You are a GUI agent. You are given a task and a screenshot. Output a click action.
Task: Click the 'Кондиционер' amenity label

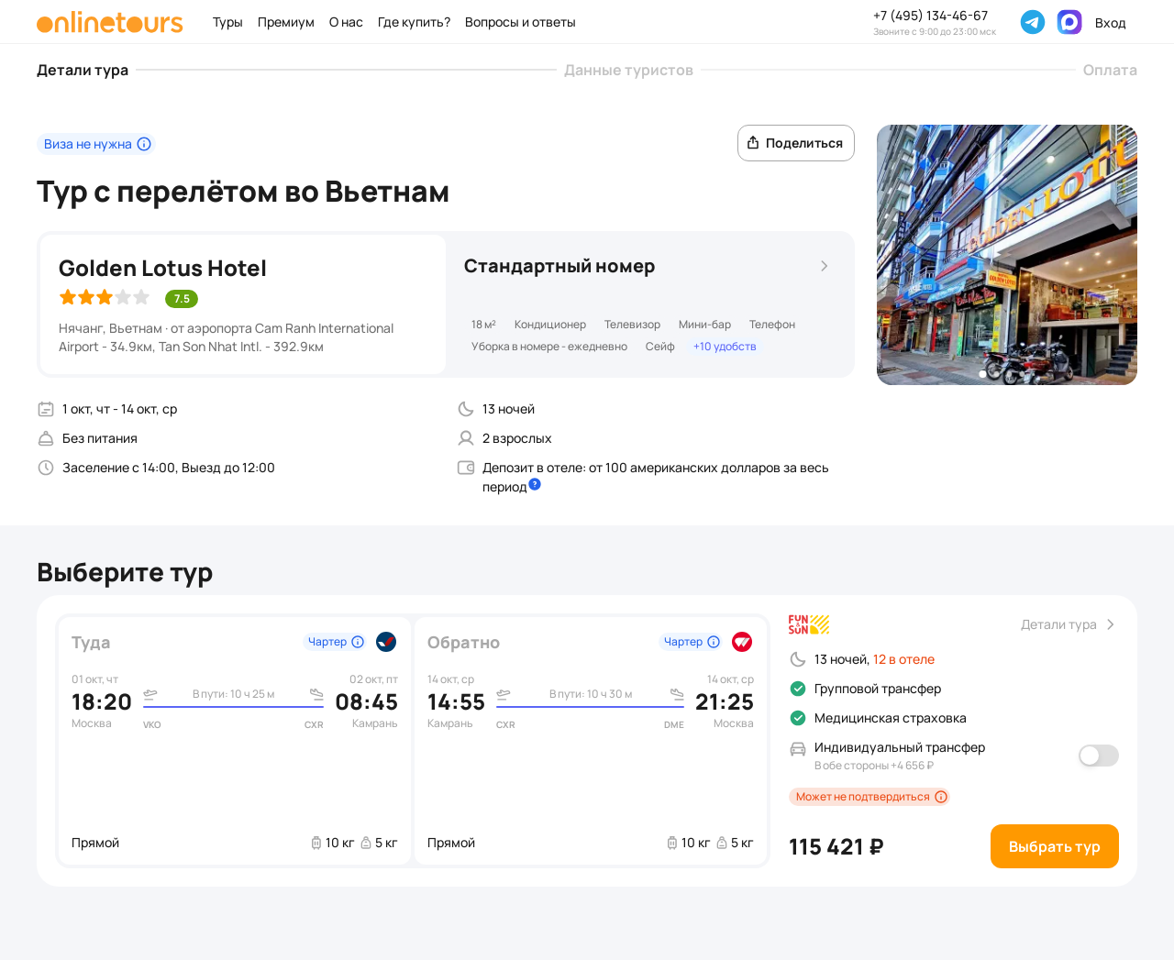550,325
